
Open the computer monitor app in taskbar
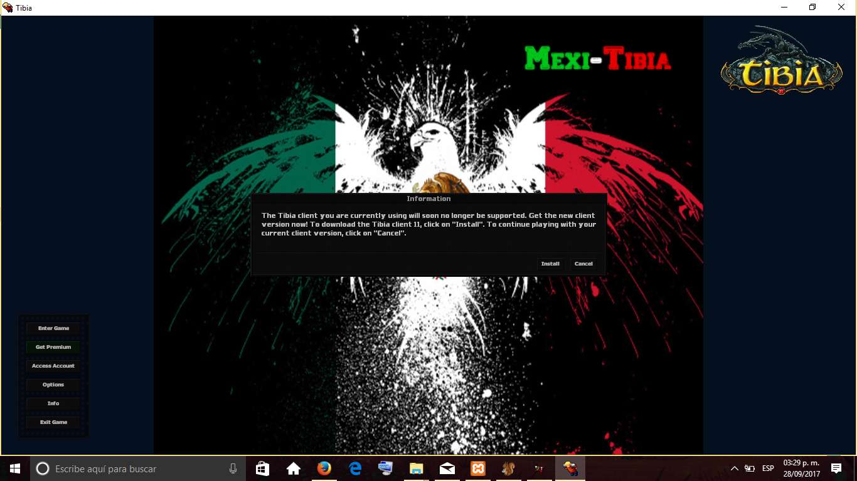tap(385, 468)
